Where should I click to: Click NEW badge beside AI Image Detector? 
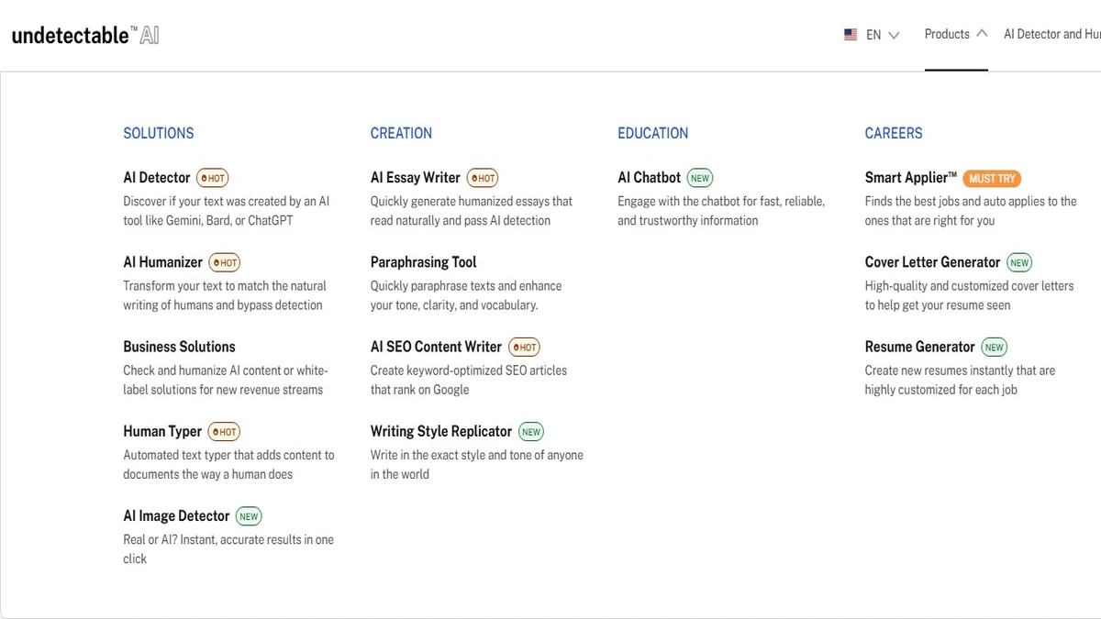[x=249, y=516]
